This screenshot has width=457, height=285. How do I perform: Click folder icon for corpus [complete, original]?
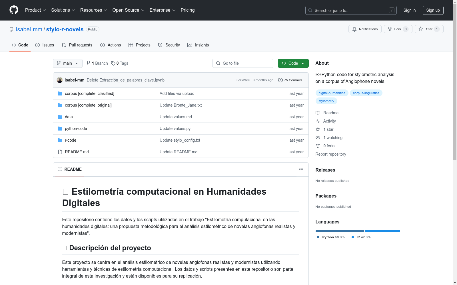click(60, 105)
